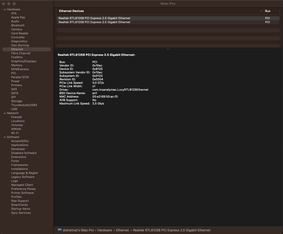Image resolution: width=283 pixels, height=234 pixels.
Task: Select Printer Software item
Action: click(22, 193)
